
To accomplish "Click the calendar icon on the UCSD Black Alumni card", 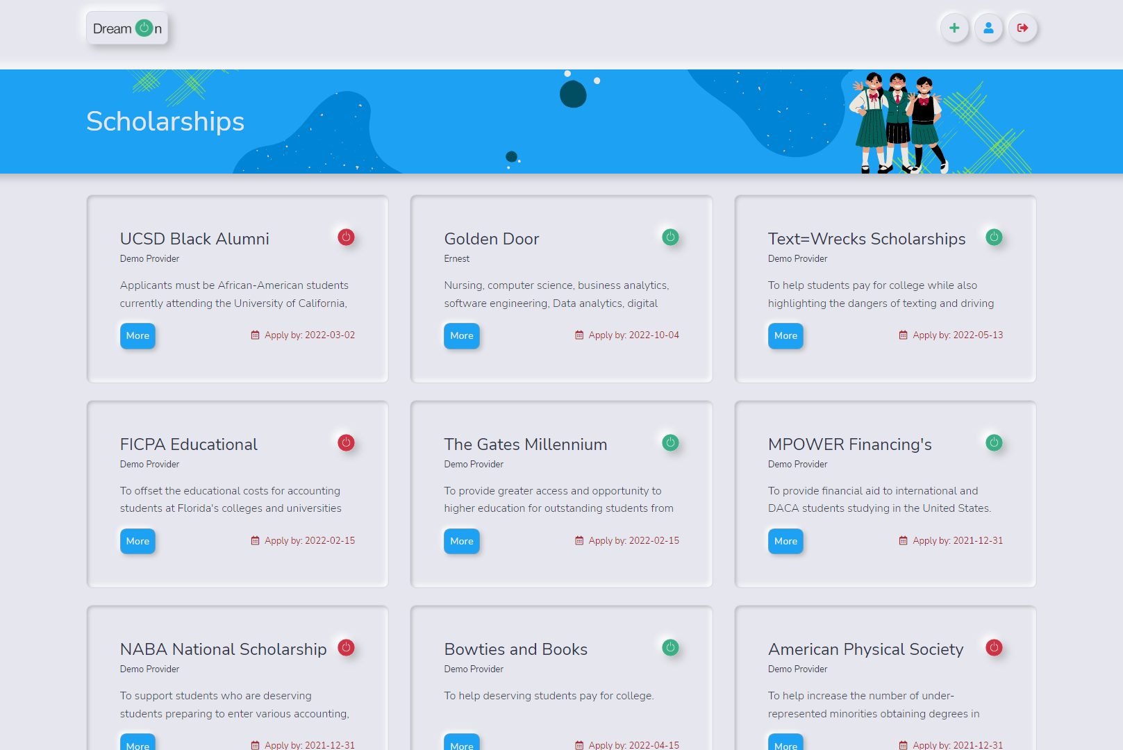I will point(254,335).
